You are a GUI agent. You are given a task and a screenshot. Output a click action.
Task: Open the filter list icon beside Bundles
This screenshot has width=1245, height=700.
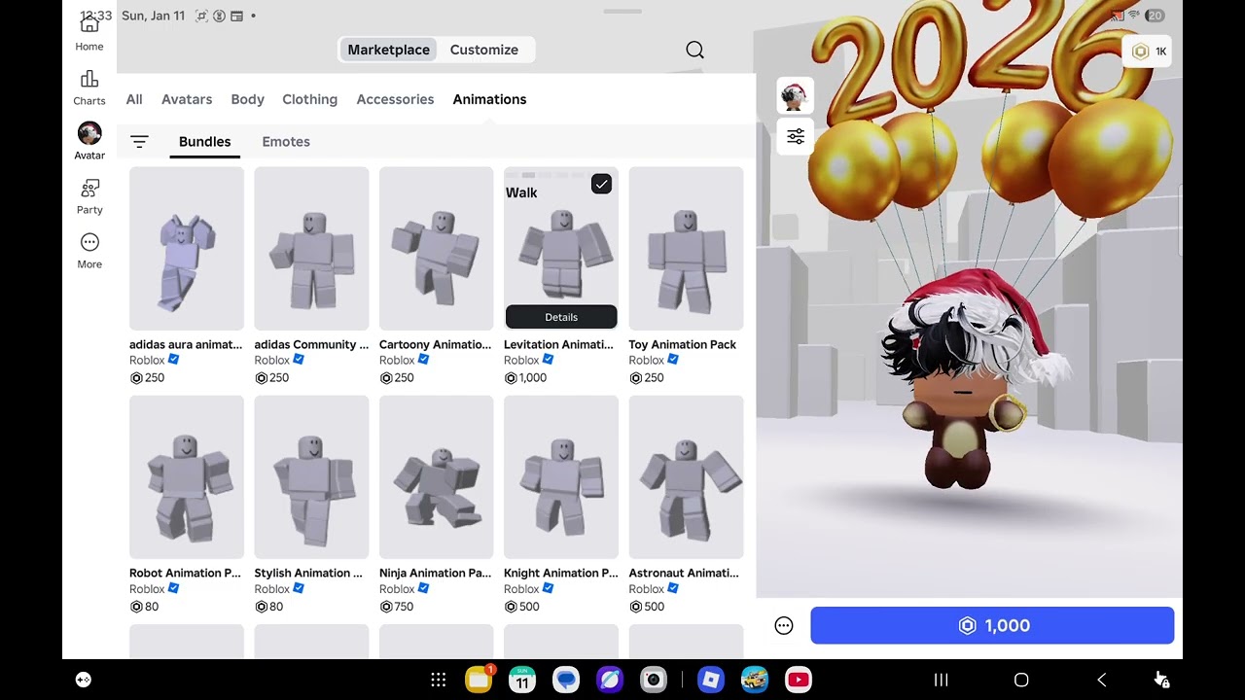(x=139, y=142)
